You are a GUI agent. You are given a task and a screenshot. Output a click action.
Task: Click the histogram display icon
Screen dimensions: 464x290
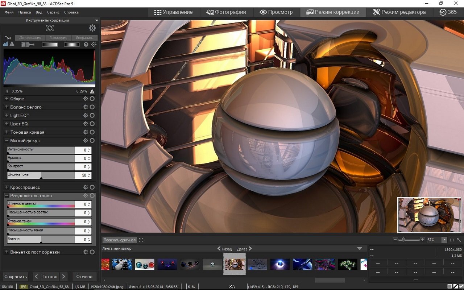[x=5, y=44]
